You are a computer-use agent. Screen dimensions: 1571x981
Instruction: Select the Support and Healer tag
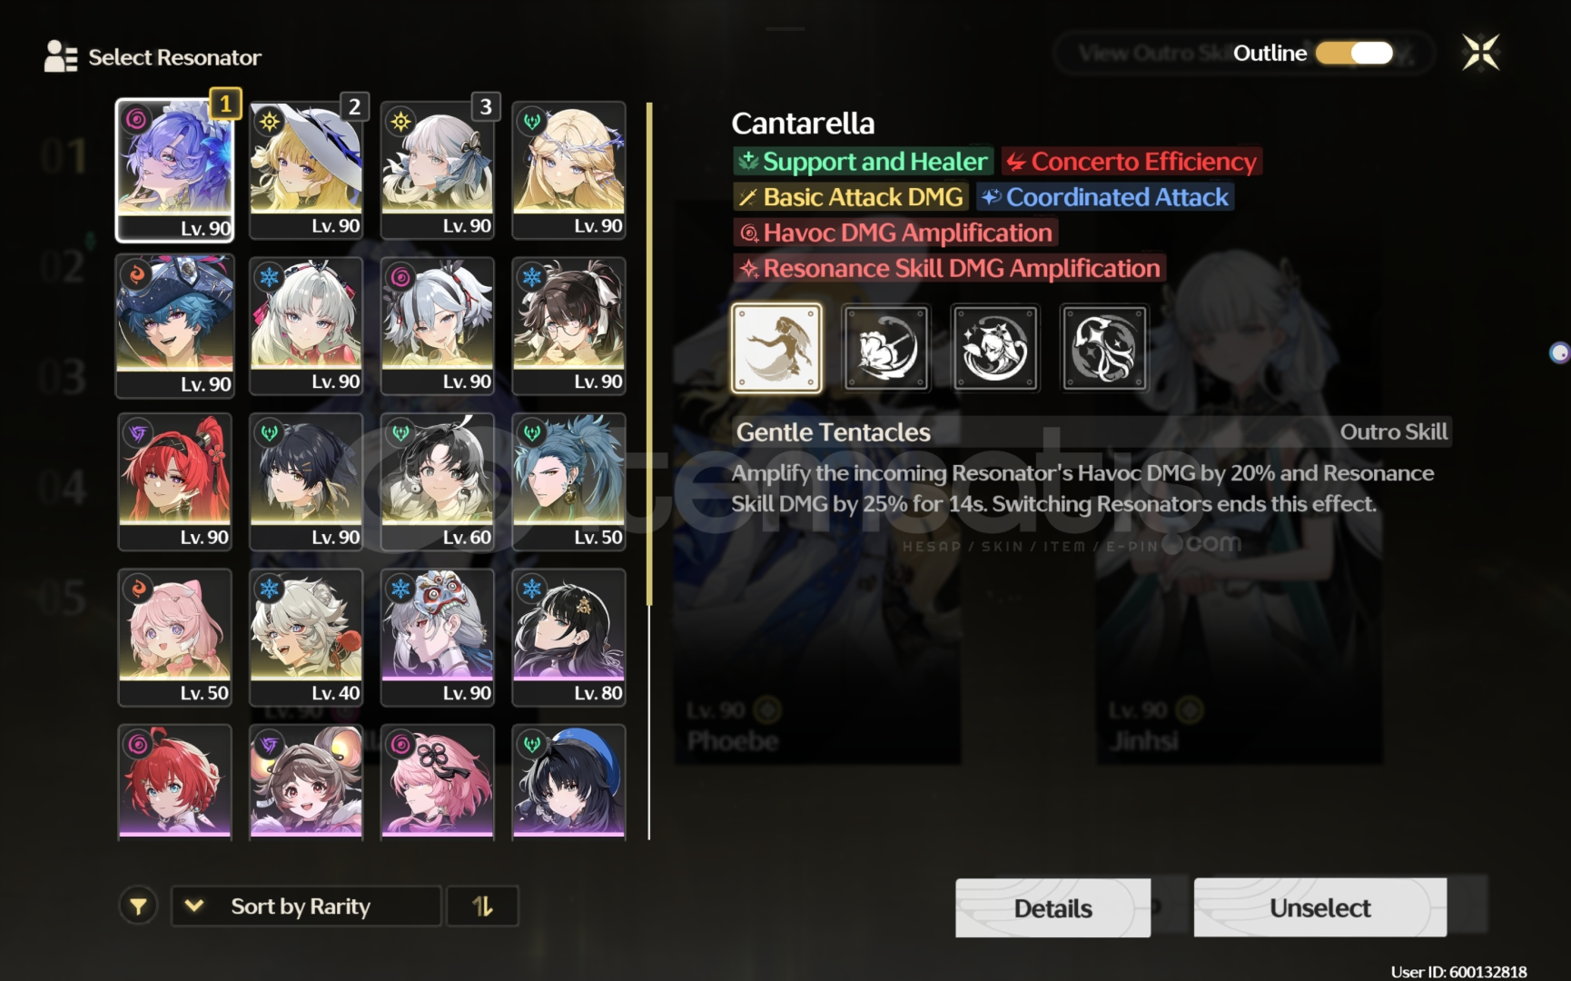pyautogui.click(x=863, y=161)
